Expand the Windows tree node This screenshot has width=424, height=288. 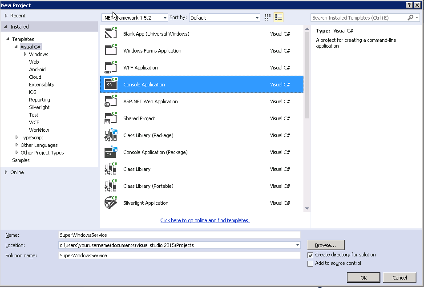25,54
